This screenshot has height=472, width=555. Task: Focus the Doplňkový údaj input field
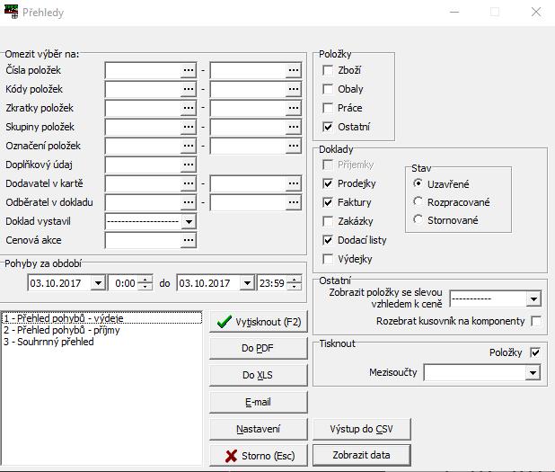pos(143,165)
